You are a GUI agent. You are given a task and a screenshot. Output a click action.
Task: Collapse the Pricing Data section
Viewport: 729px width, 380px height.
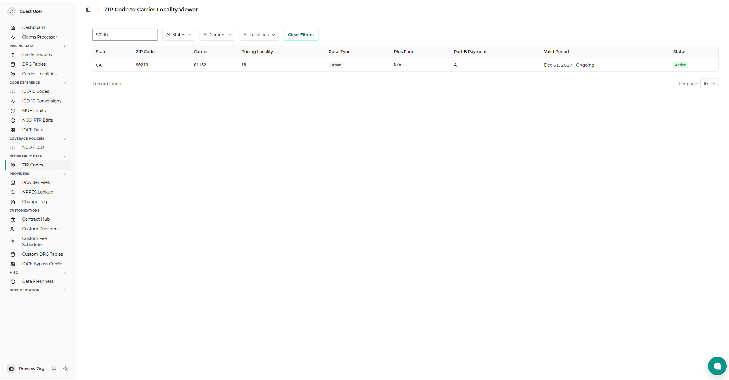(x=65, y=46)
